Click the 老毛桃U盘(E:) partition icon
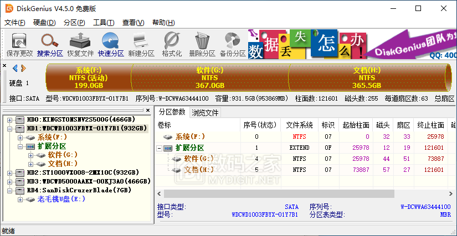 [30, 200]
